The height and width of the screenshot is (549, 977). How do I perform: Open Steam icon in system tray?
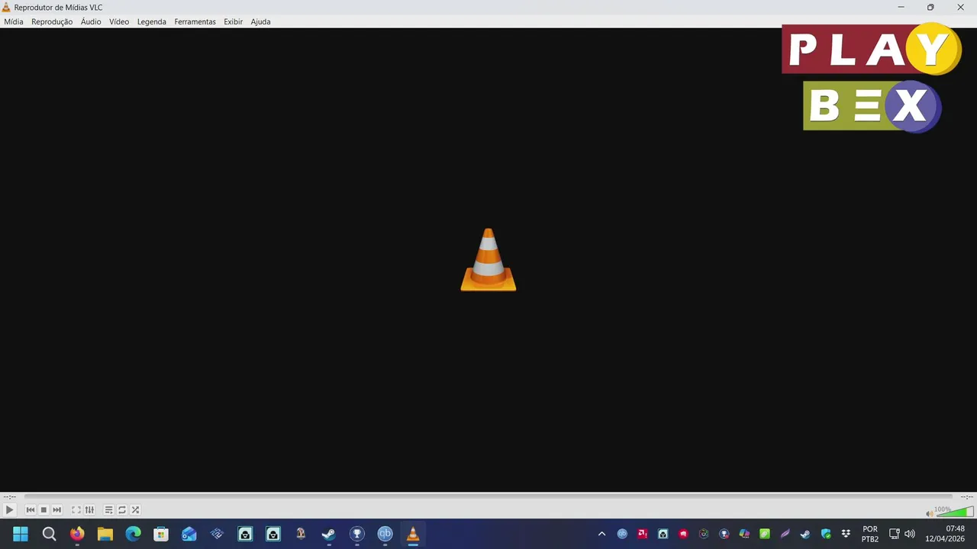[805, 534]
